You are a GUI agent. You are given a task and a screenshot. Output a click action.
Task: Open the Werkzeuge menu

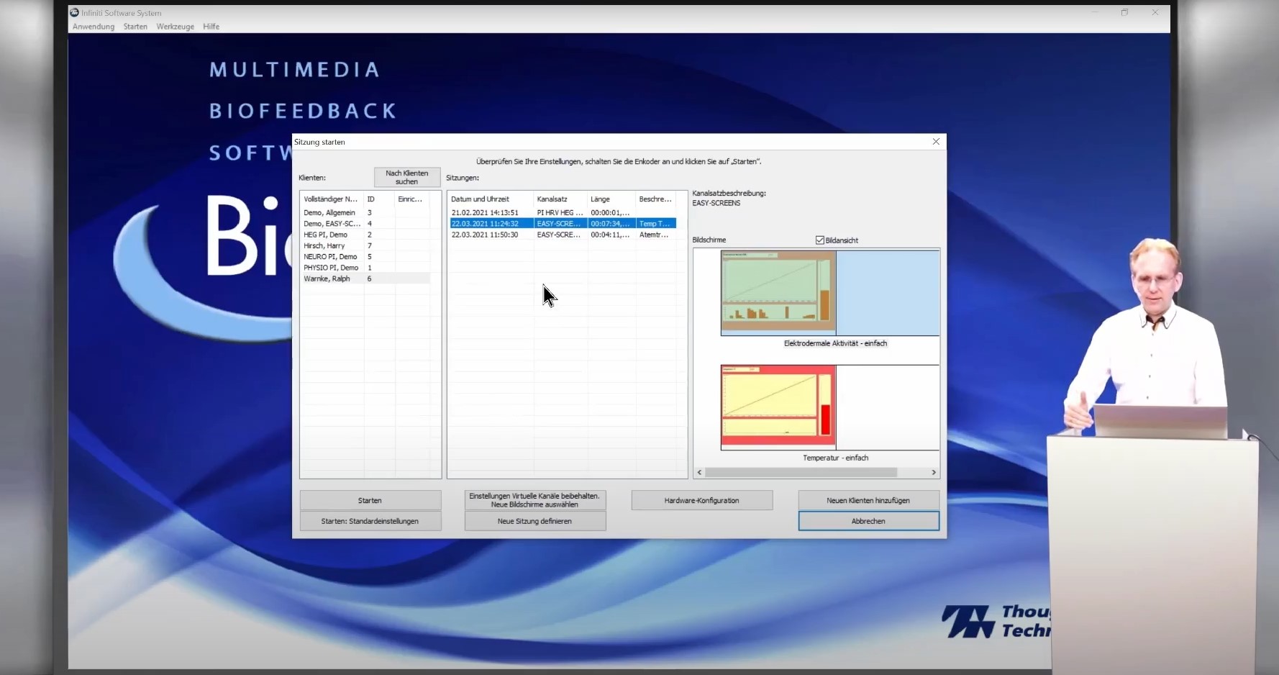pos(176,27)
